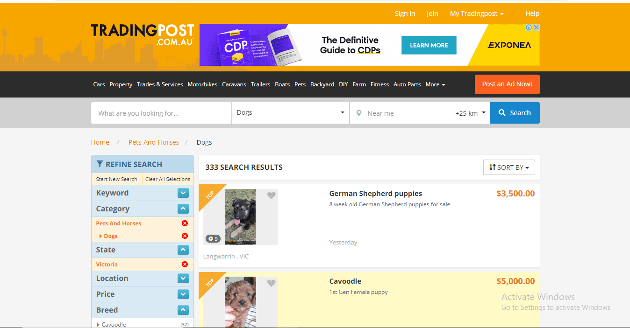The width and height of the screenshot is (630, 328).
Task: Open the My Tradingpost dropdown menu
Action: click(x=477, y=14)
